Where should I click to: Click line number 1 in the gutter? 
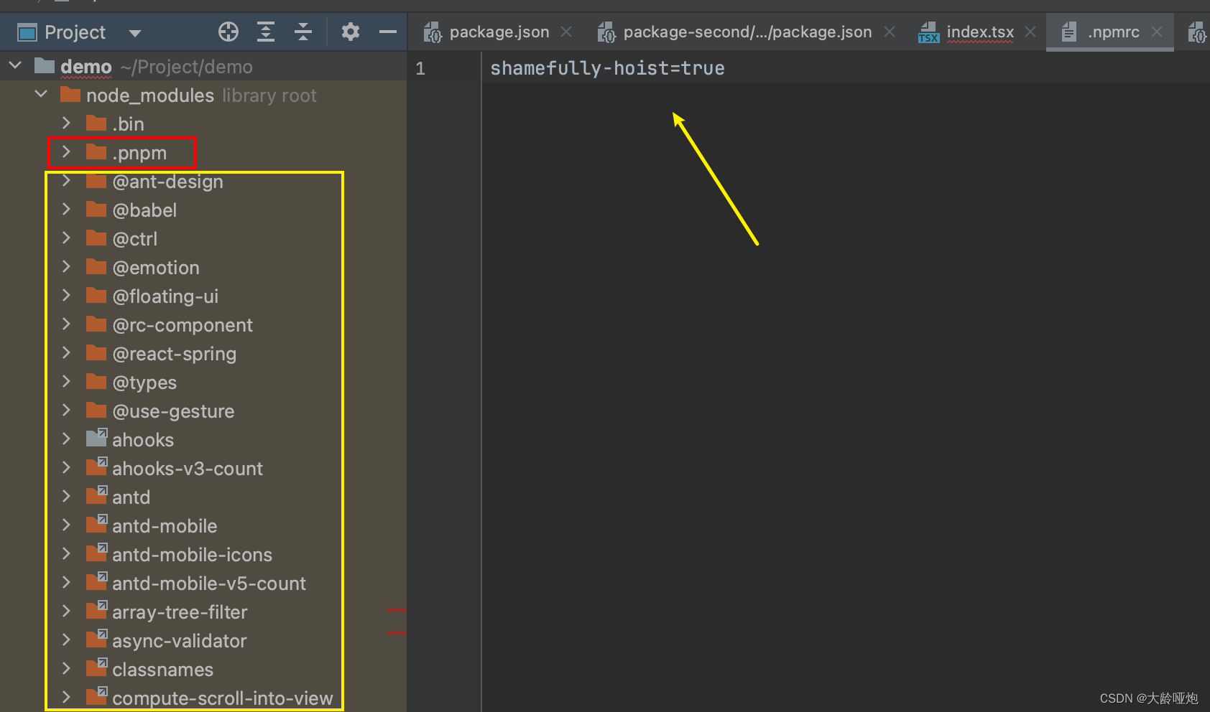(420, 68)
